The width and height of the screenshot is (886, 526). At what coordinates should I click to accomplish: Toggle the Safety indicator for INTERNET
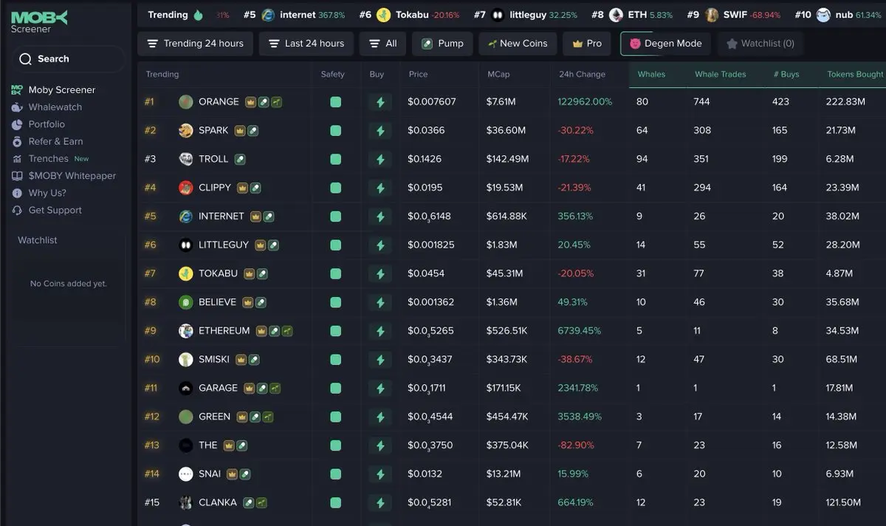pos(336,216)
